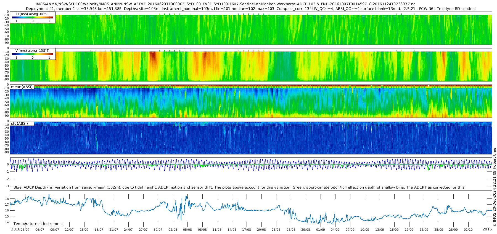497x234 pixels.
Task: Click the std(ABSI) panel label
Action: (x=19, y=123)
